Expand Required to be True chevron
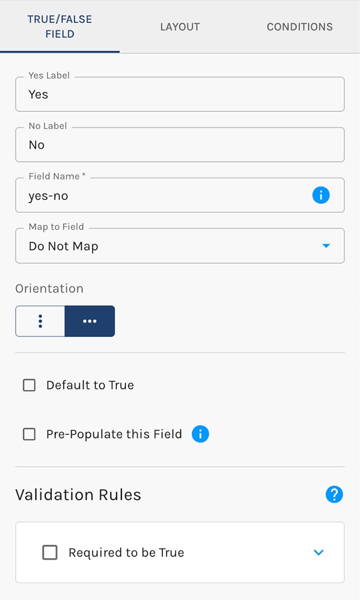This screenshot has width=360, height=600. point(319,552)
